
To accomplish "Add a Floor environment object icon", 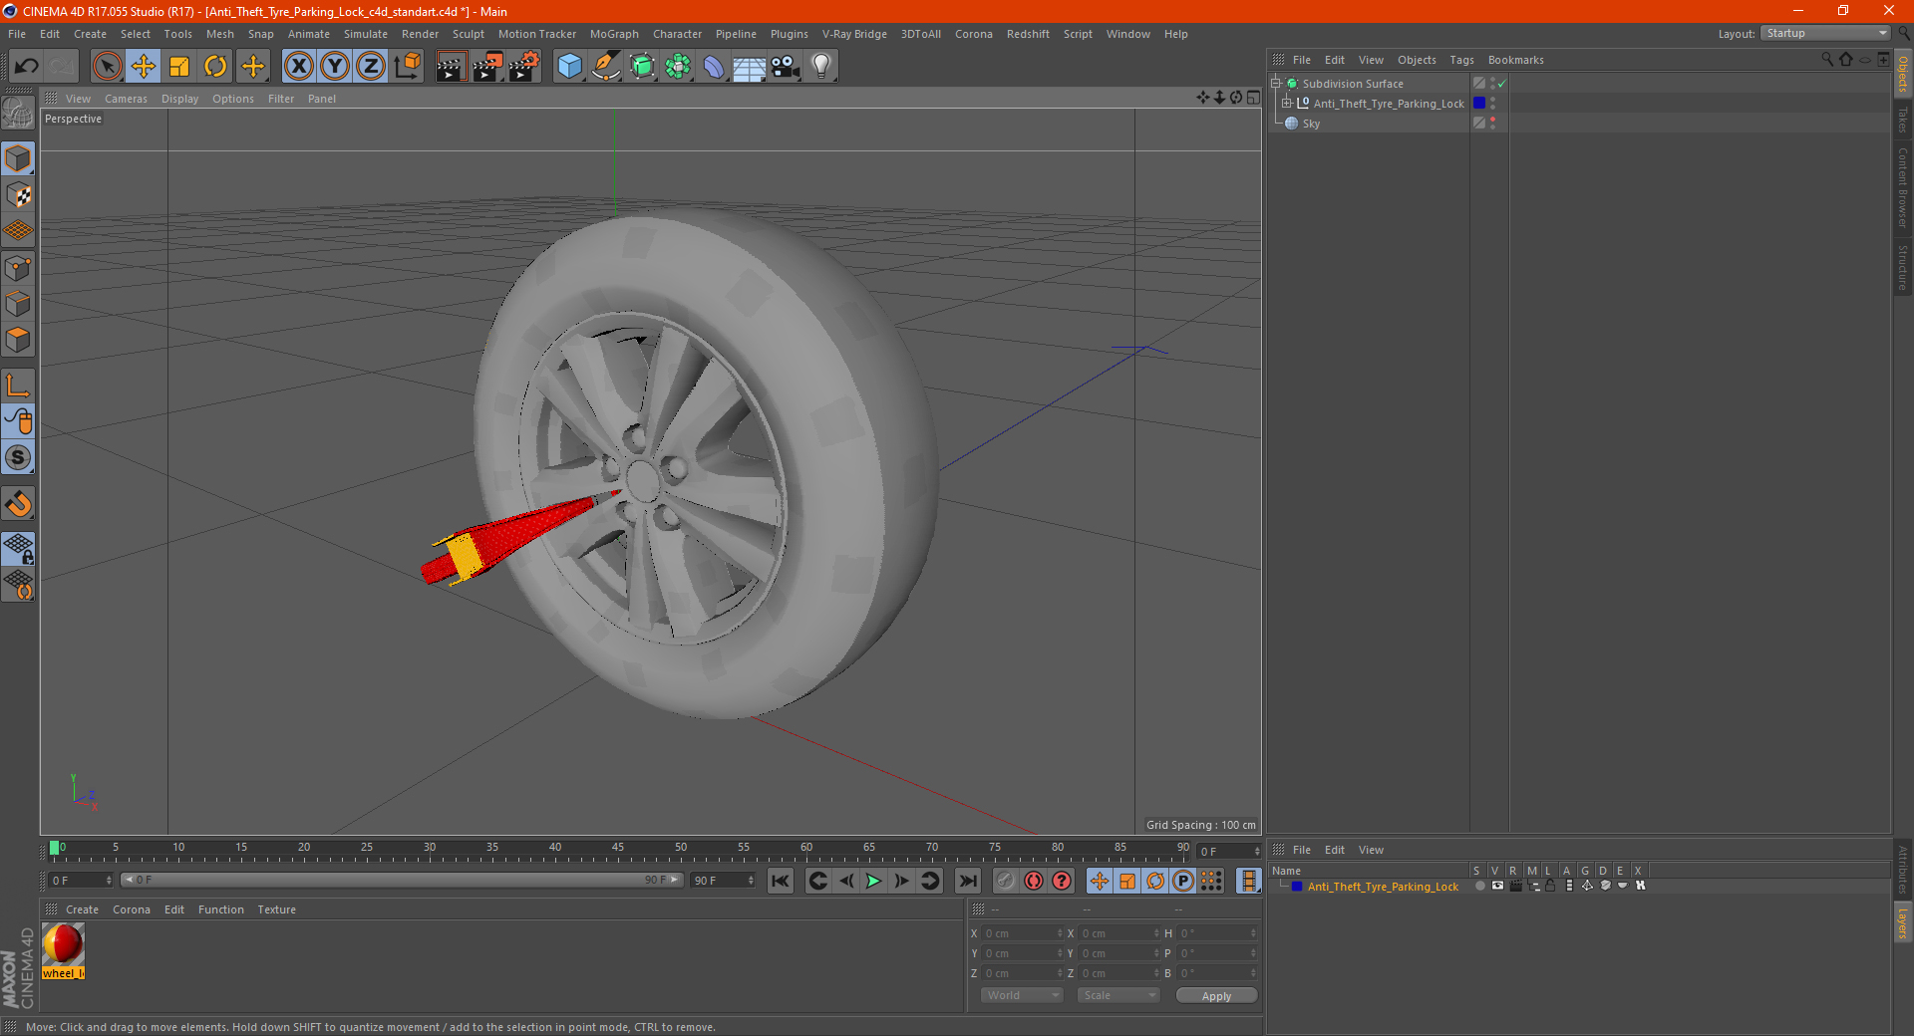I will (x=749, y=67).
